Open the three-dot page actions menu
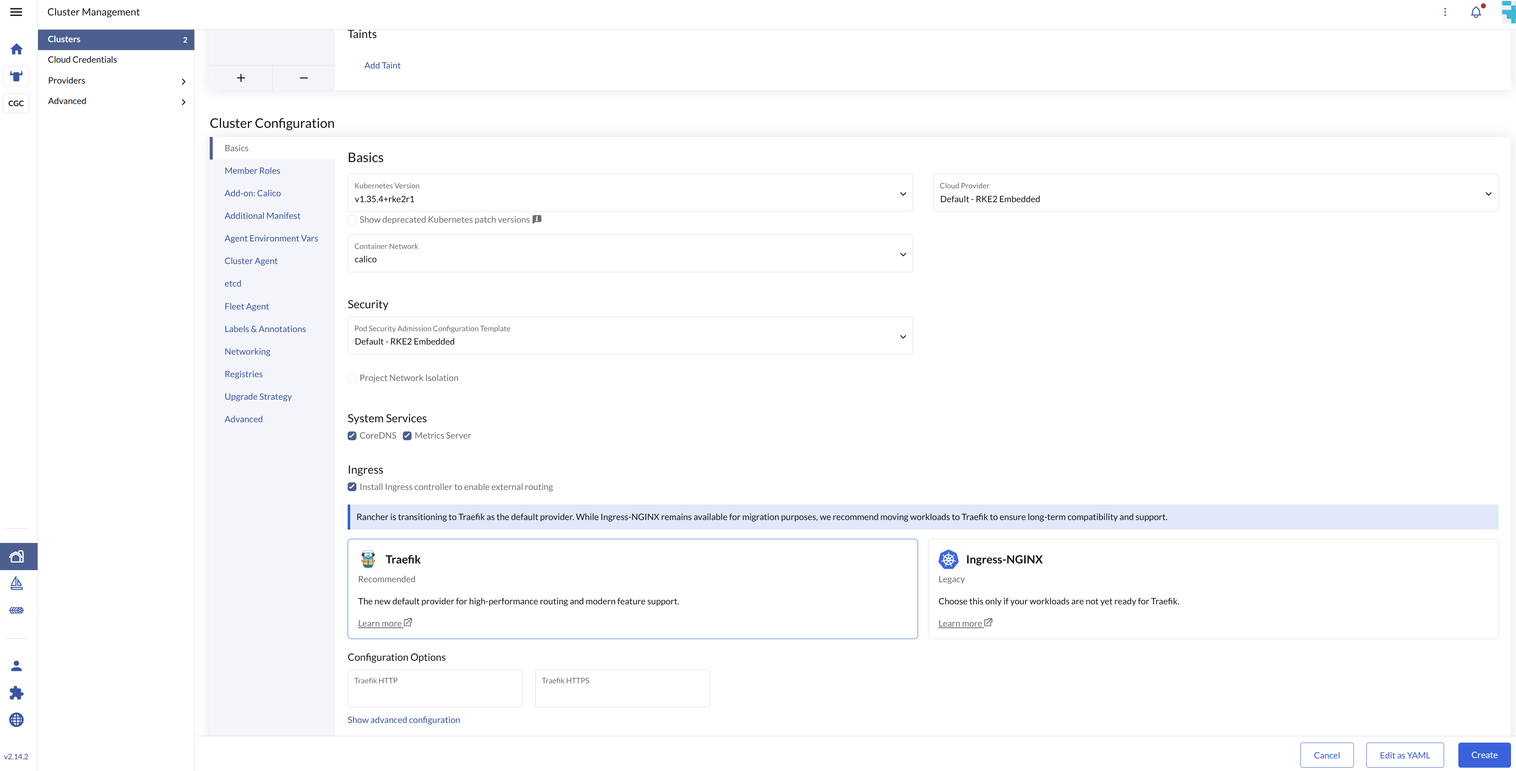This screenshot has width=1516, height=771. click(x=1445, y=12)
